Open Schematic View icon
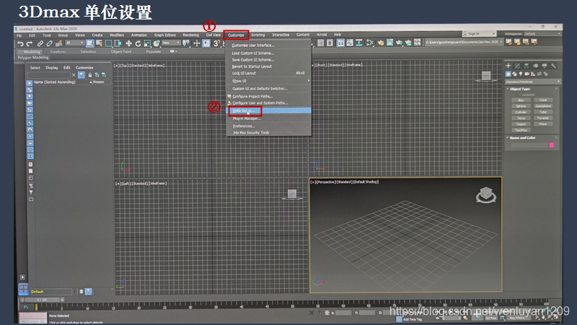The height and width of the screenshot is (325, 577). [x=358, y=43]
